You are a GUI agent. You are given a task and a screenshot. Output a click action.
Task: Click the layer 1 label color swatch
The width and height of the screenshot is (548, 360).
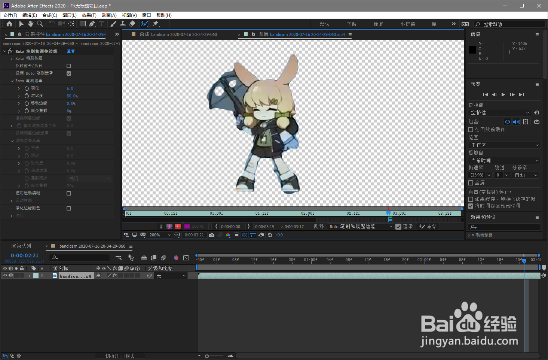[36, 276]
